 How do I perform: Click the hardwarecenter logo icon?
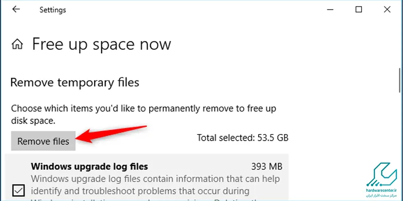[x=381, y=175]
